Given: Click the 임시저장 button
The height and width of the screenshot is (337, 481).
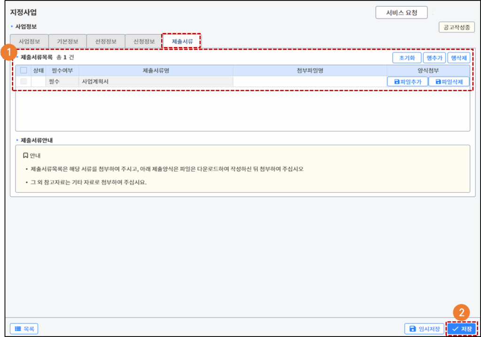Looking at the screenshot, I should 424,329.
